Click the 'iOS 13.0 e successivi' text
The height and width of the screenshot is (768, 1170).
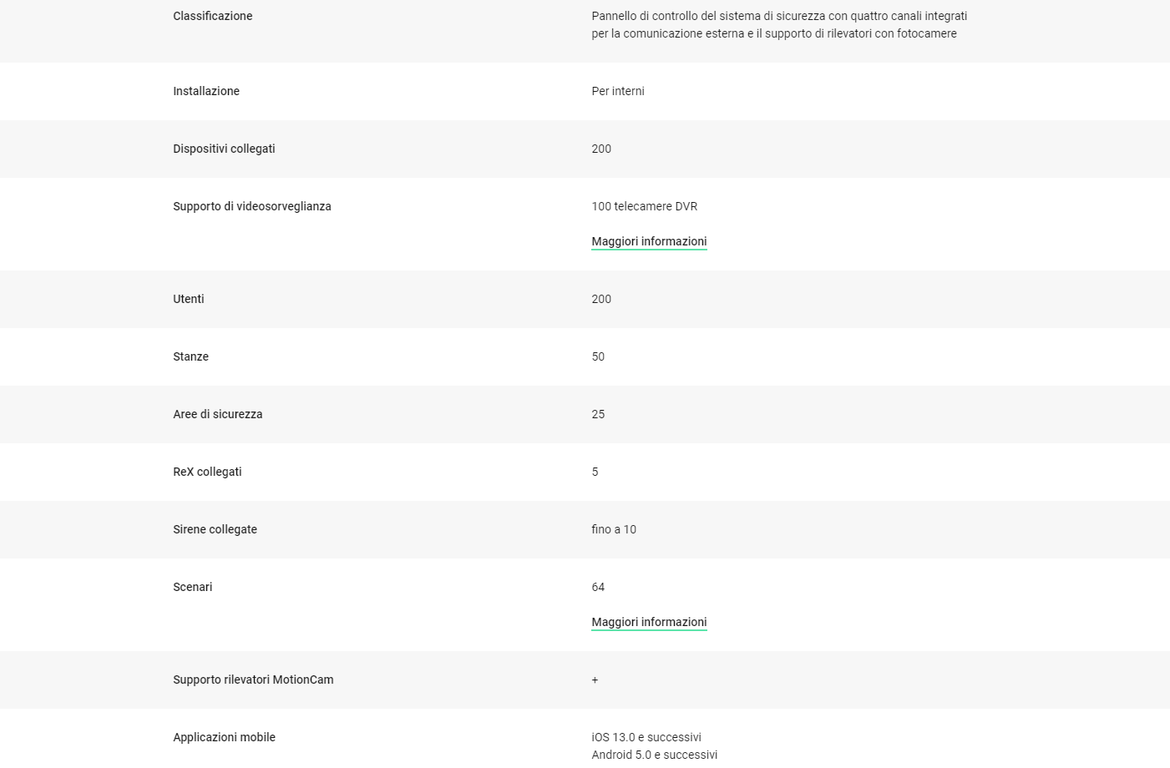tap(646, 737)
